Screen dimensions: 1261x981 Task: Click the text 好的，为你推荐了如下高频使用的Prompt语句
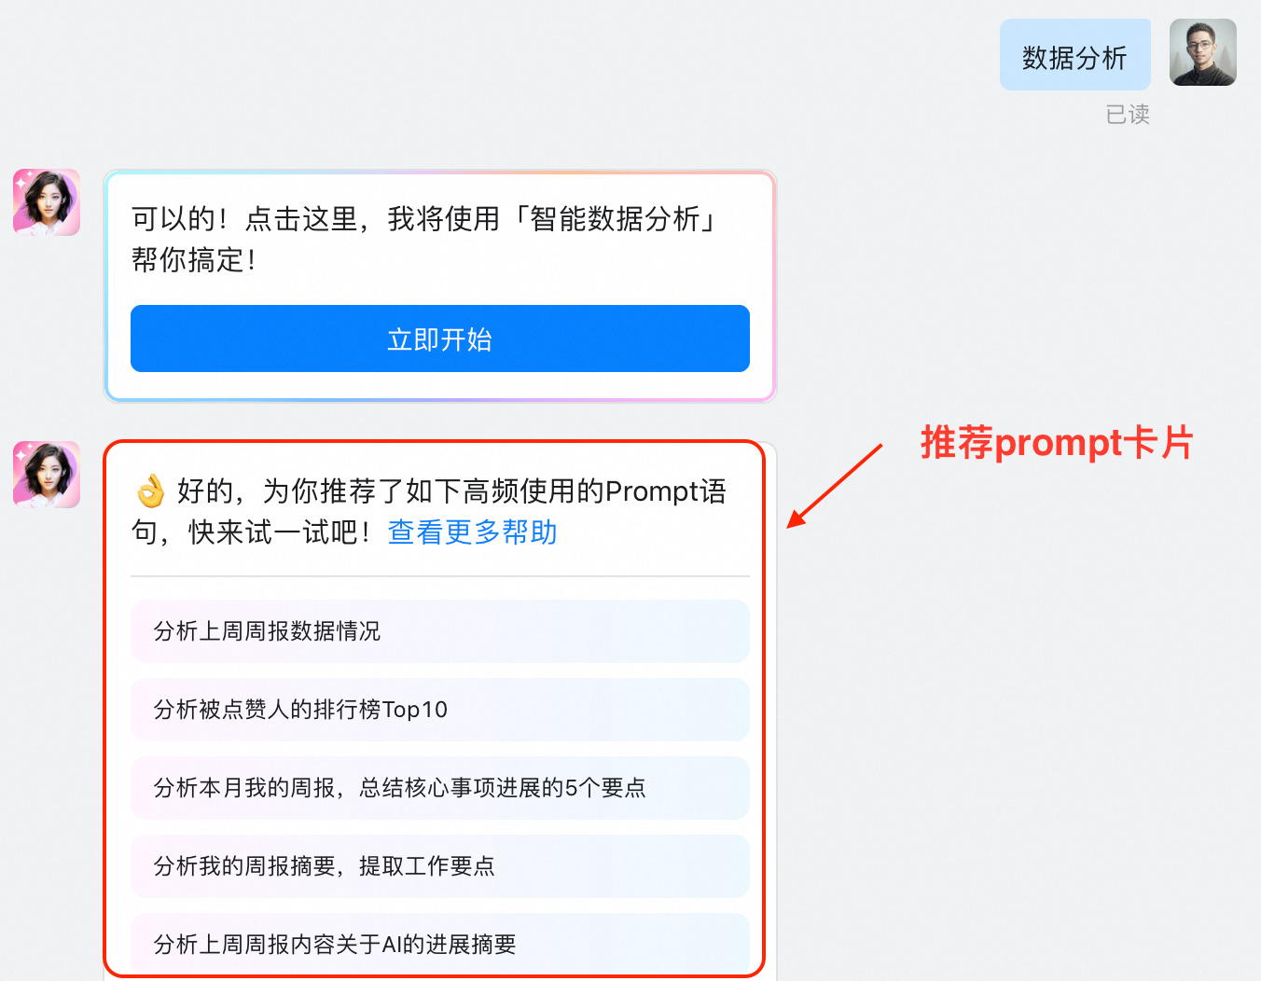[x=429, y=511]
